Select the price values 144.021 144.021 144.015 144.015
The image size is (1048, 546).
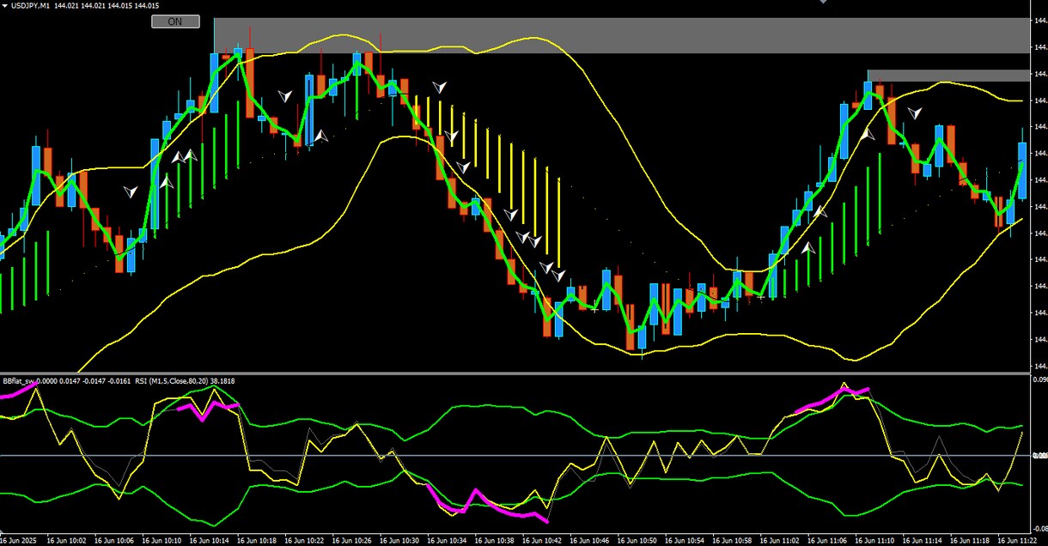click(x=107, y=6)
